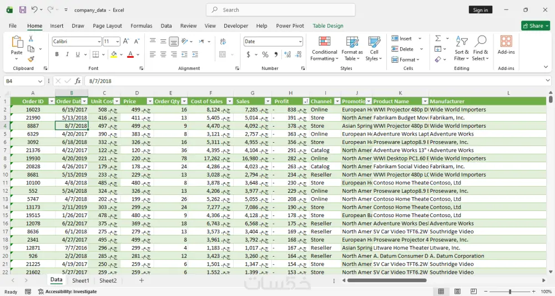Click the AutoSum sigma icon
This screenshot has height=296, width=555.
coord(438,38)
